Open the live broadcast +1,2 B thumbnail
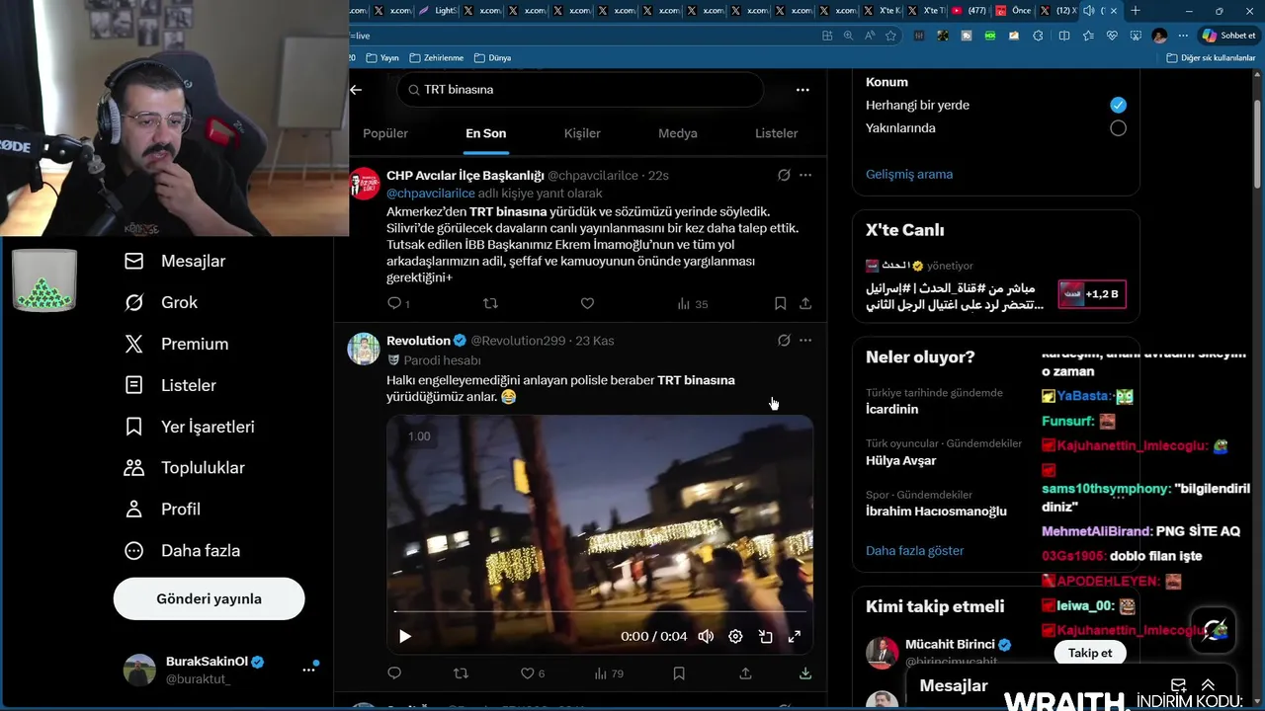 [1092, 294]
